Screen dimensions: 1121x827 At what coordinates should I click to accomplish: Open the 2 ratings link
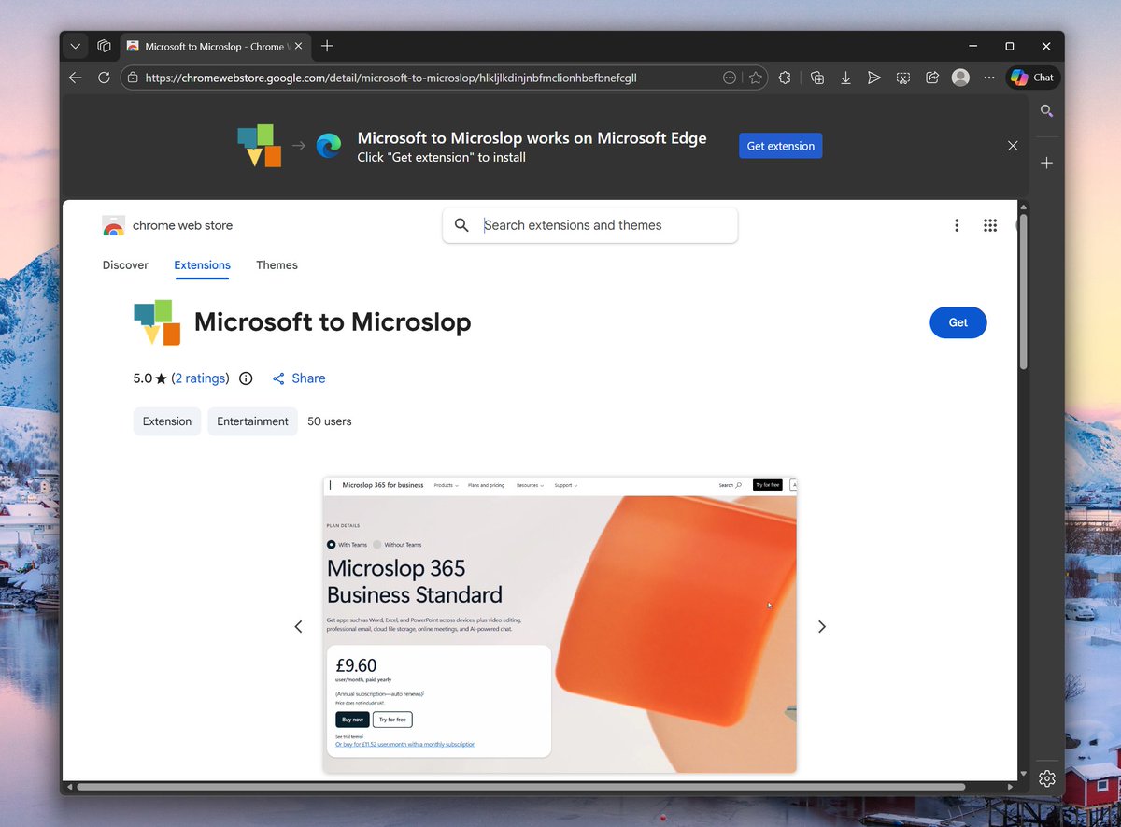201,378
